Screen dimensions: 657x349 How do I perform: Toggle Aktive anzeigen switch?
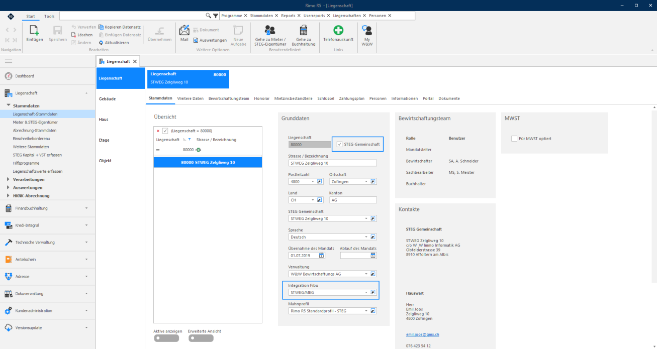(x=166, y=338)
